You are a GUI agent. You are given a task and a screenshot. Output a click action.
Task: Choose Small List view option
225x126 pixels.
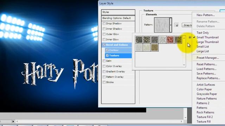202,47
